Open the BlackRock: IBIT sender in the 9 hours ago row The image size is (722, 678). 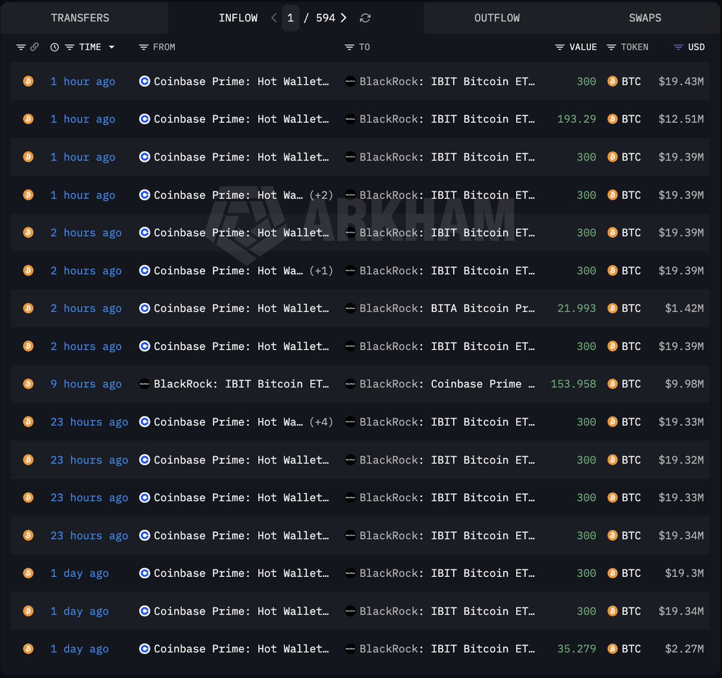241,384
